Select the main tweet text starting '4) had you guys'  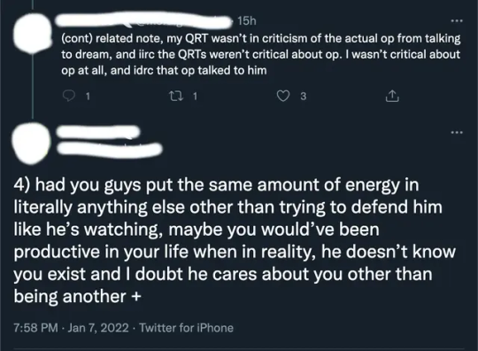click(x=235, y=240)
